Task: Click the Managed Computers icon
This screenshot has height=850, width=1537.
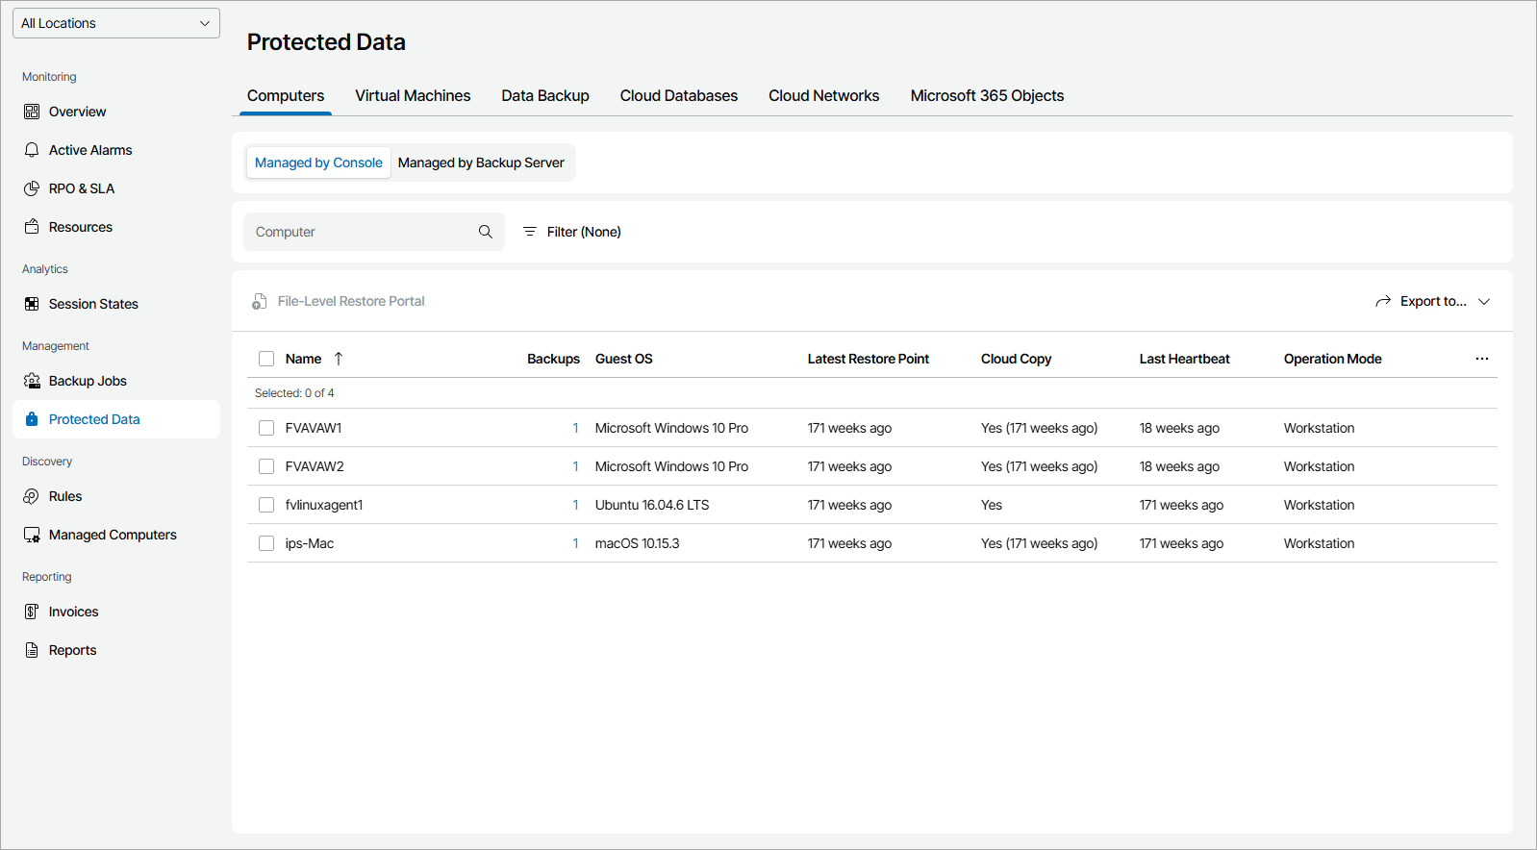Action: click(32, 535)
